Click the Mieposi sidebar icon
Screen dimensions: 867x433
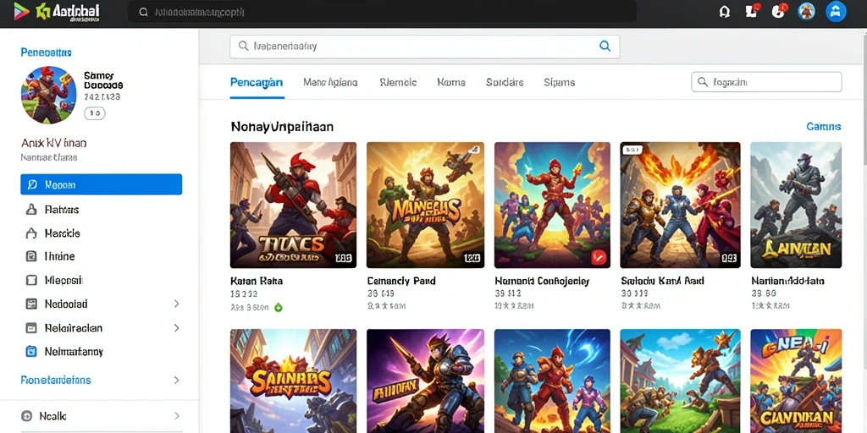[31, 281]
